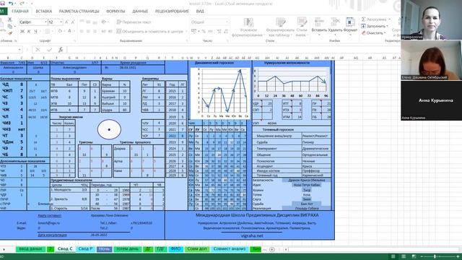The height and width of the screenshot is (260, 462).
Task: Click the vigraha.net link in sheet
Action: [252, 236]
